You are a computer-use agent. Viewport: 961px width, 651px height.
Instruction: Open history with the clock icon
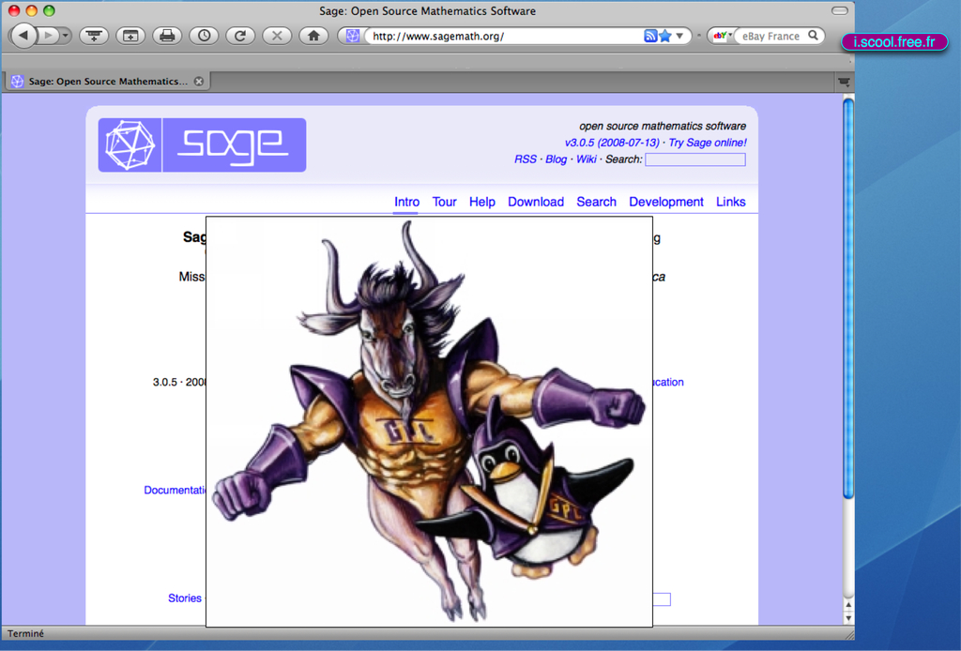pos(204,36)
